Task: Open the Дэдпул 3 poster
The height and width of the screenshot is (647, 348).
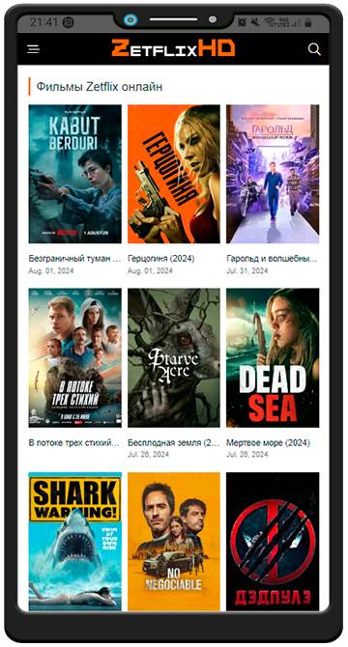Action: [273, 542]
